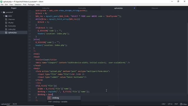
Task: Select the upload.php editor tab
Action: (118, 8)
